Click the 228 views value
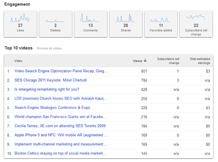218x162 pixels. (x=144, y=108)
